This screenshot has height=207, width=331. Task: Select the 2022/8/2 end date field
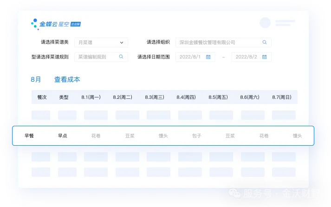click(252, 57)
